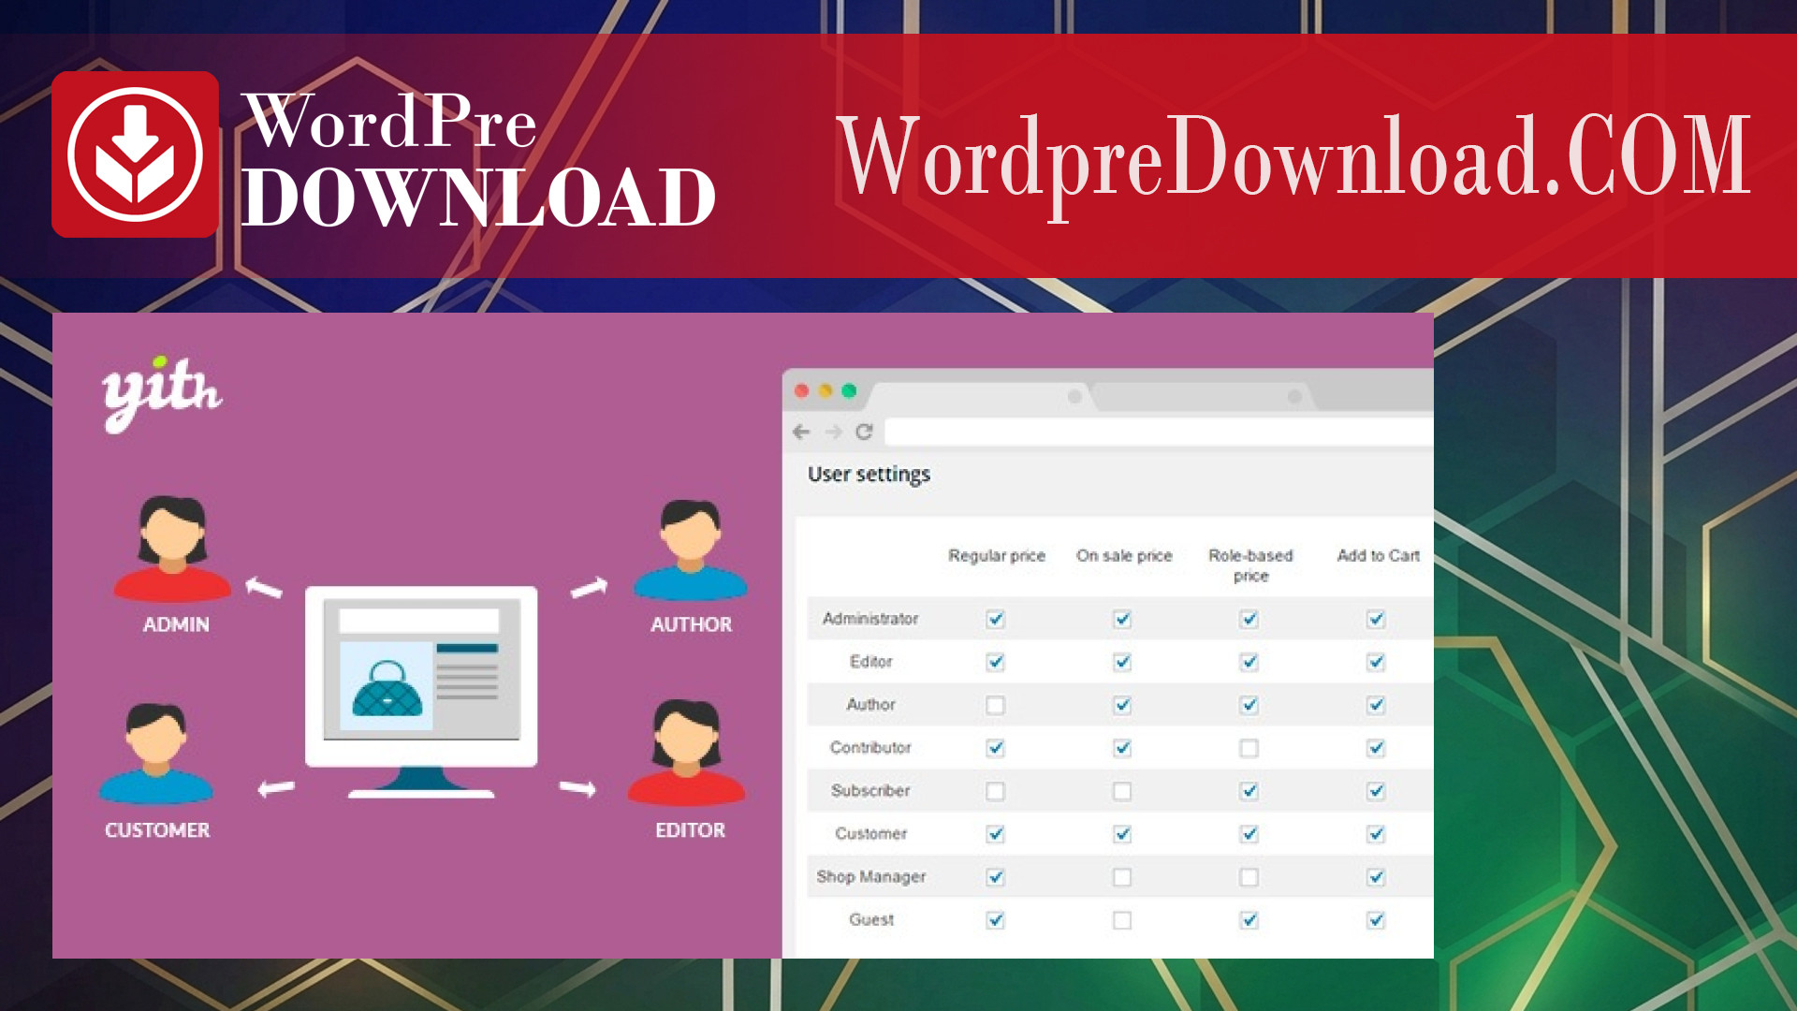Click the 'Contributor' row label
1797x1011 pixels.
pyautogui.click(x=870, y=747)
